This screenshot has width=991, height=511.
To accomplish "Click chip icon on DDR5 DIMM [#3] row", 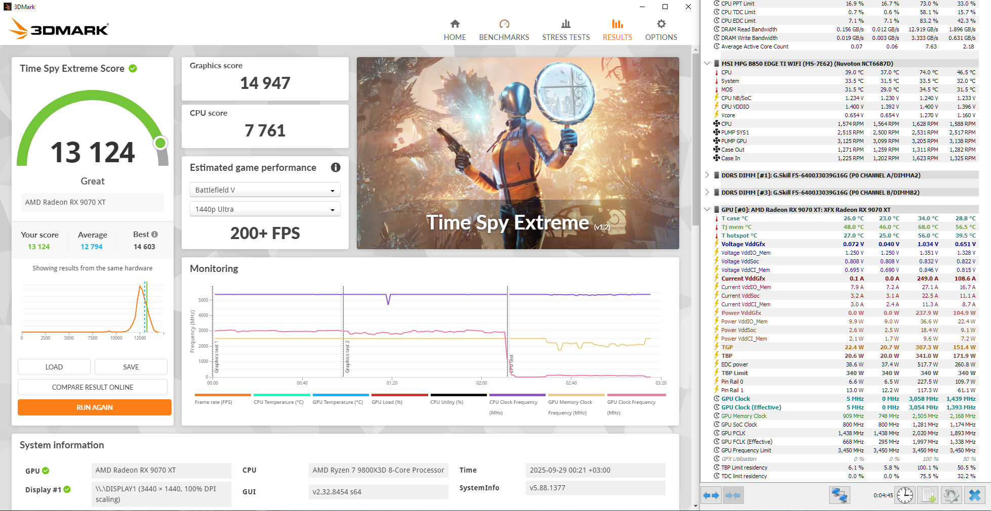I will 717,193.
